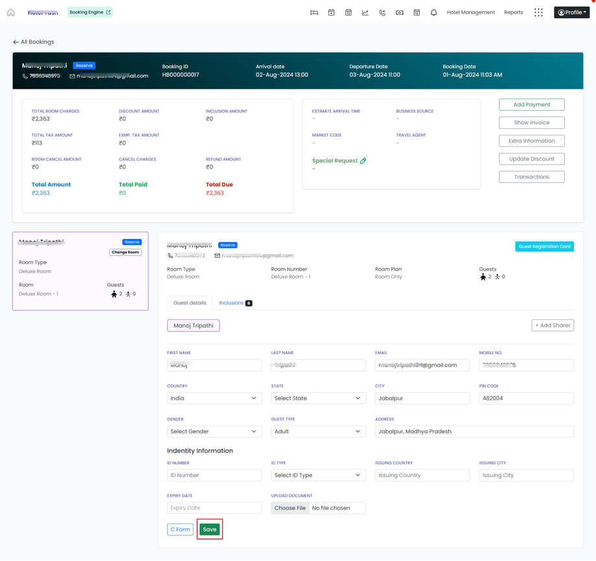Click the Hotel logo text in navbar

click(x=43, y=12)
